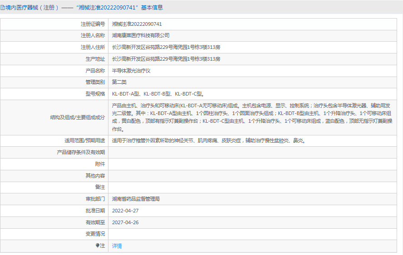This screenshot has height=255, width=403.
Task: Click the 注册人住所 address value
Action: [x=166, y=47]
